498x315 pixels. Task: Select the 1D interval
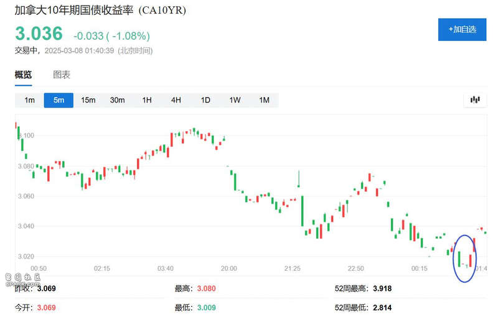coord(205,100)
